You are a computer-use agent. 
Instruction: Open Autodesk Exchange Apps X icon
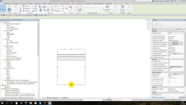172,1
